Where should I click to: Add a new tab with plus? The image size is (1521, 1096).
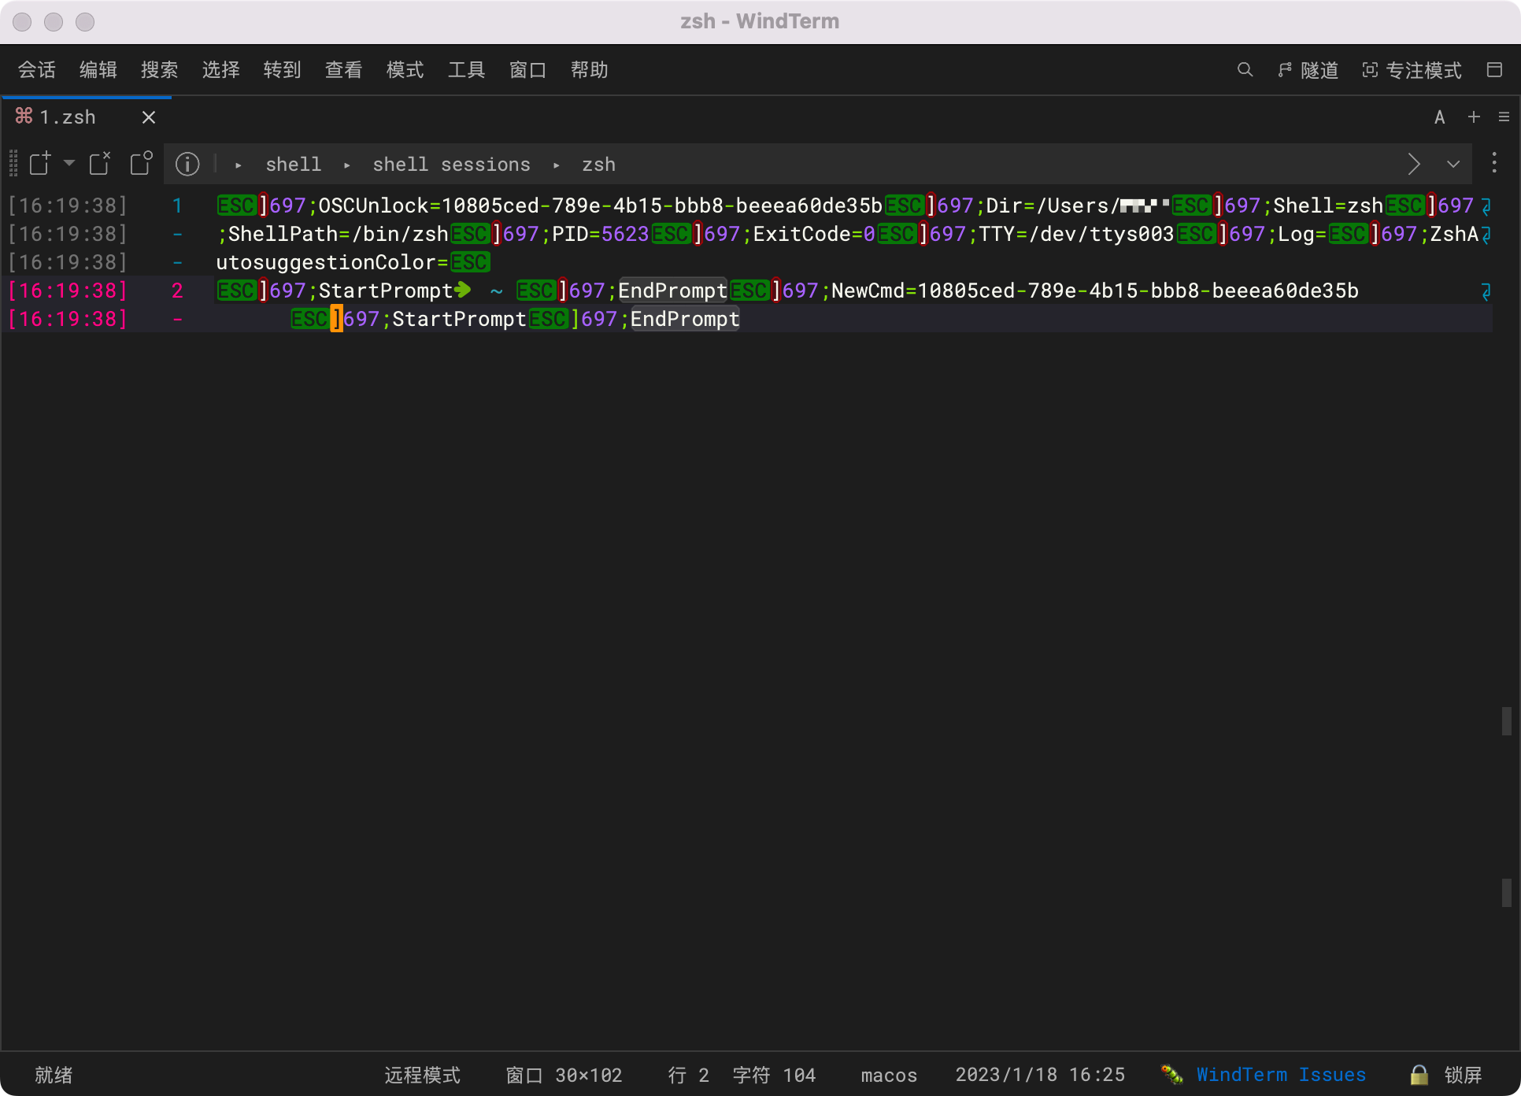(x=1475, y=117)
